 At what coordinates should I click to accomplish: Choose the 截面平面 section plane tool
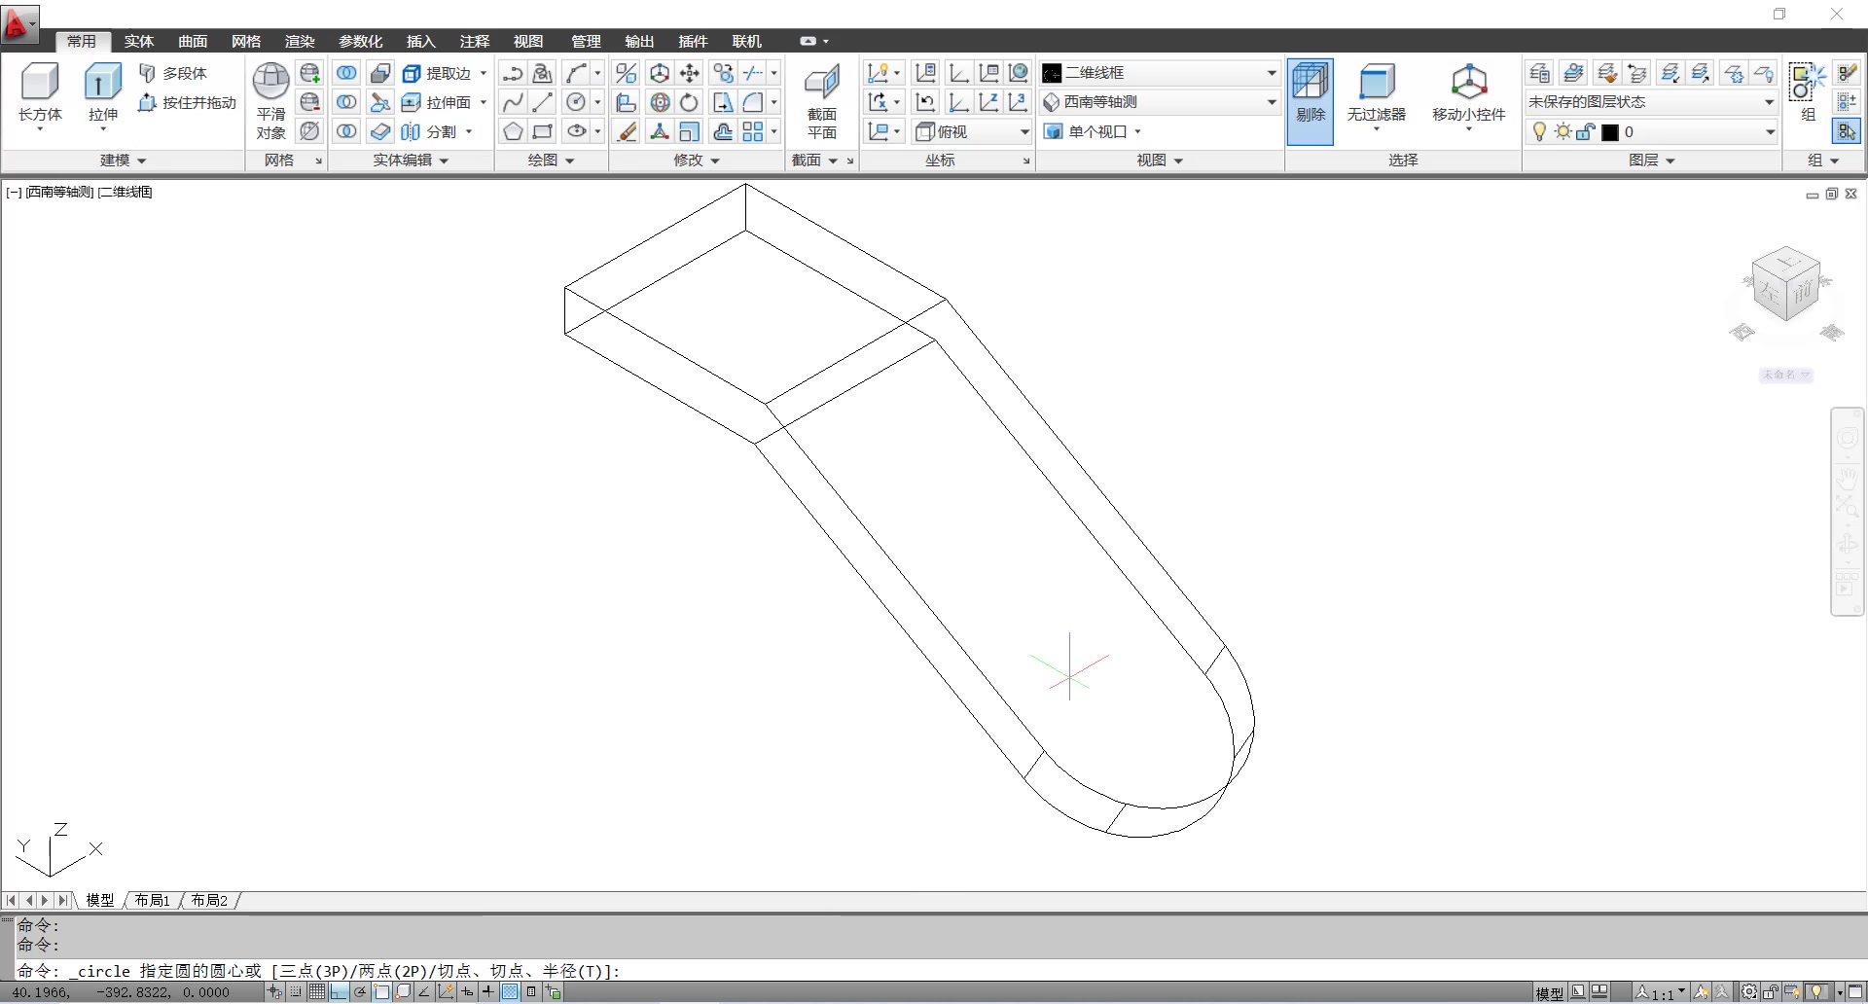pyautogui.click(x=821, y=82)
